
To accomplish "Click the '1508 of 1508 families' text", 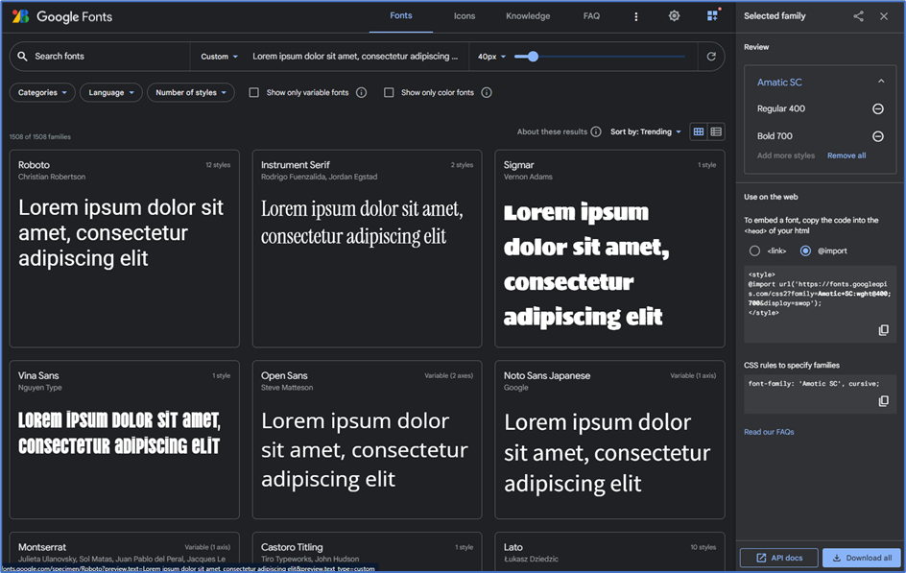I will pyautogui.click(x=40, y=137).
